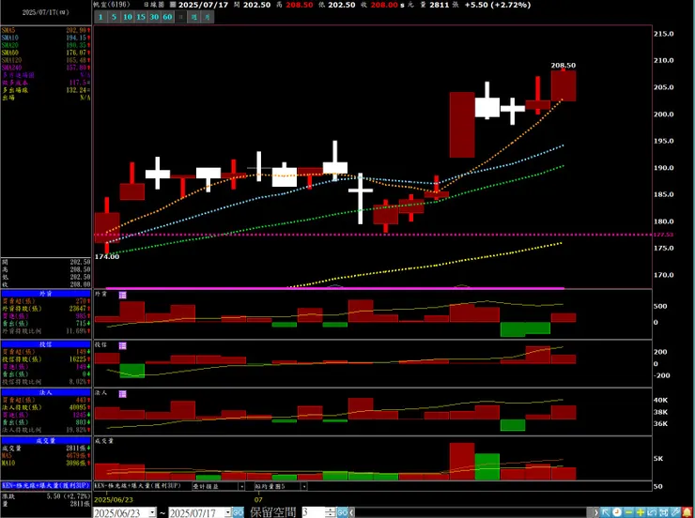Click small square icon before date 2025/07/17 header
This screenshot has width=695, height=518.
[x=173, y=5]
